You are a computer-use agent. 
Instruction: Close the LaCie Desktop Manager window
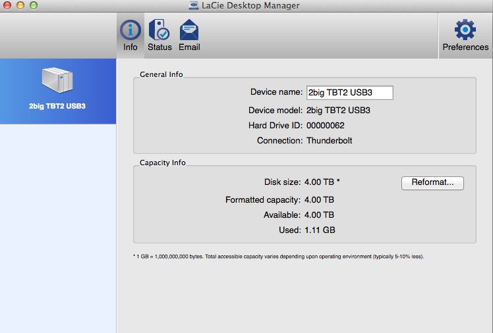tap(7, 5)
